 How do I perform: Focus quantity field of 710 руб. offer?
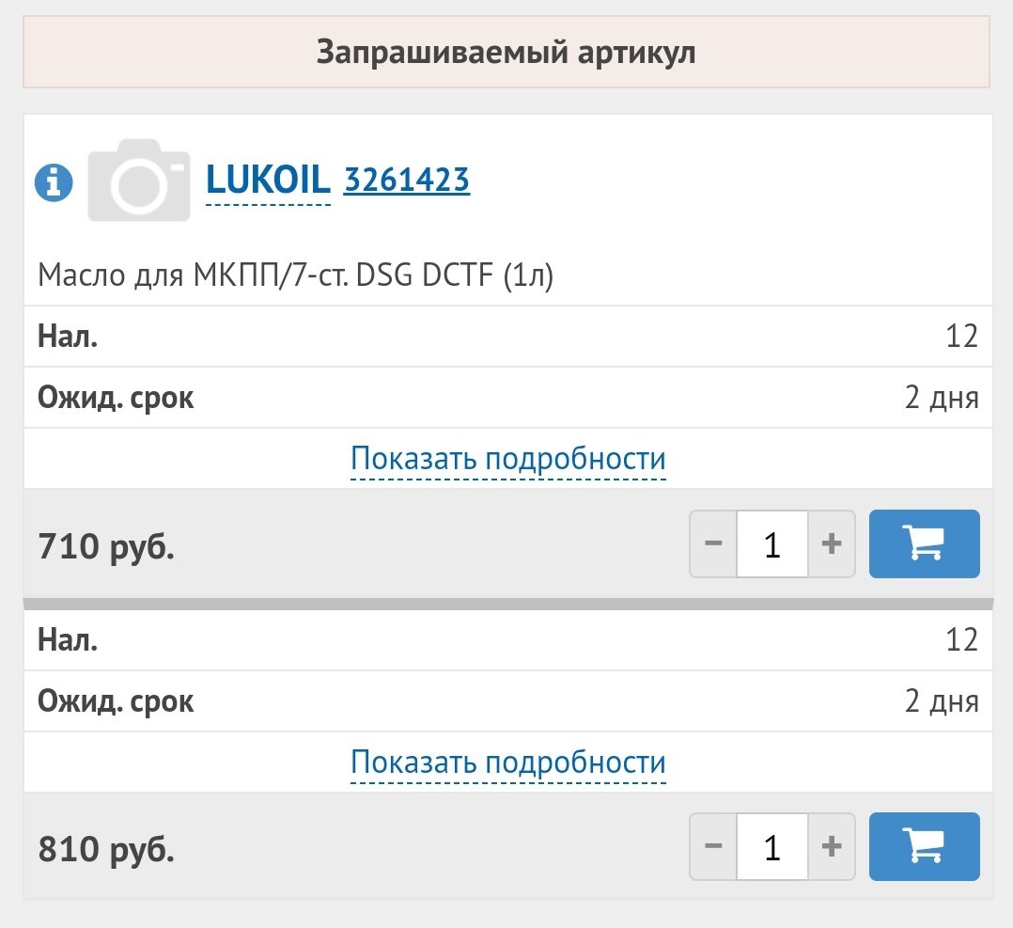772,543
